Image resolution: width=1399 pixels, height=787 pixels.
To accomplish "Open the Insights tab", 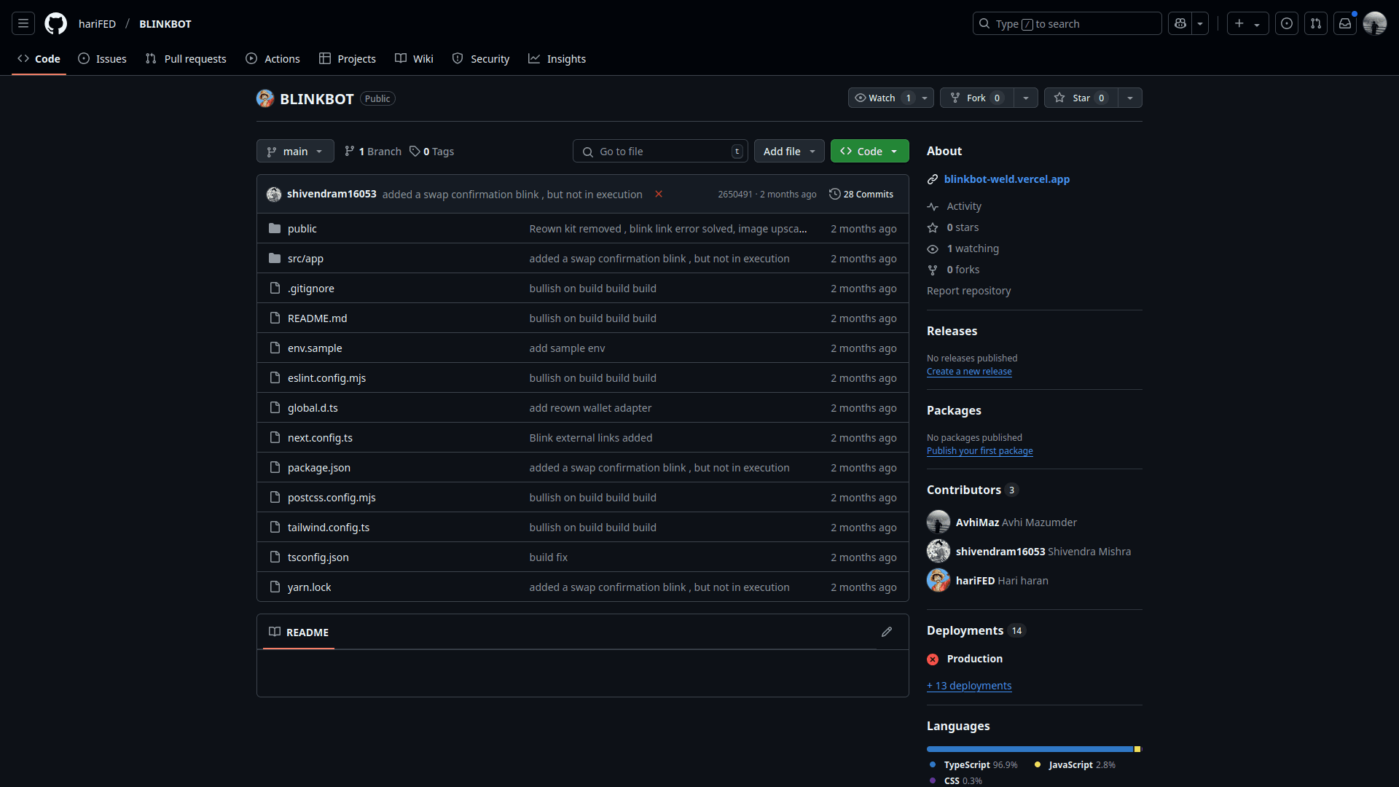I will [557, 58].
